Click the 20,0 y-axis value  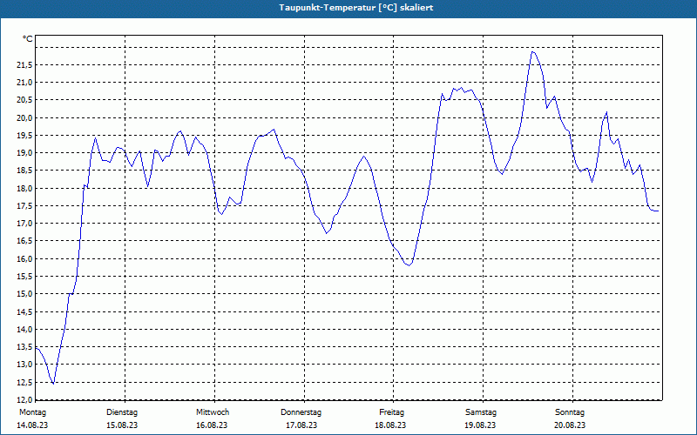point(24,118)
